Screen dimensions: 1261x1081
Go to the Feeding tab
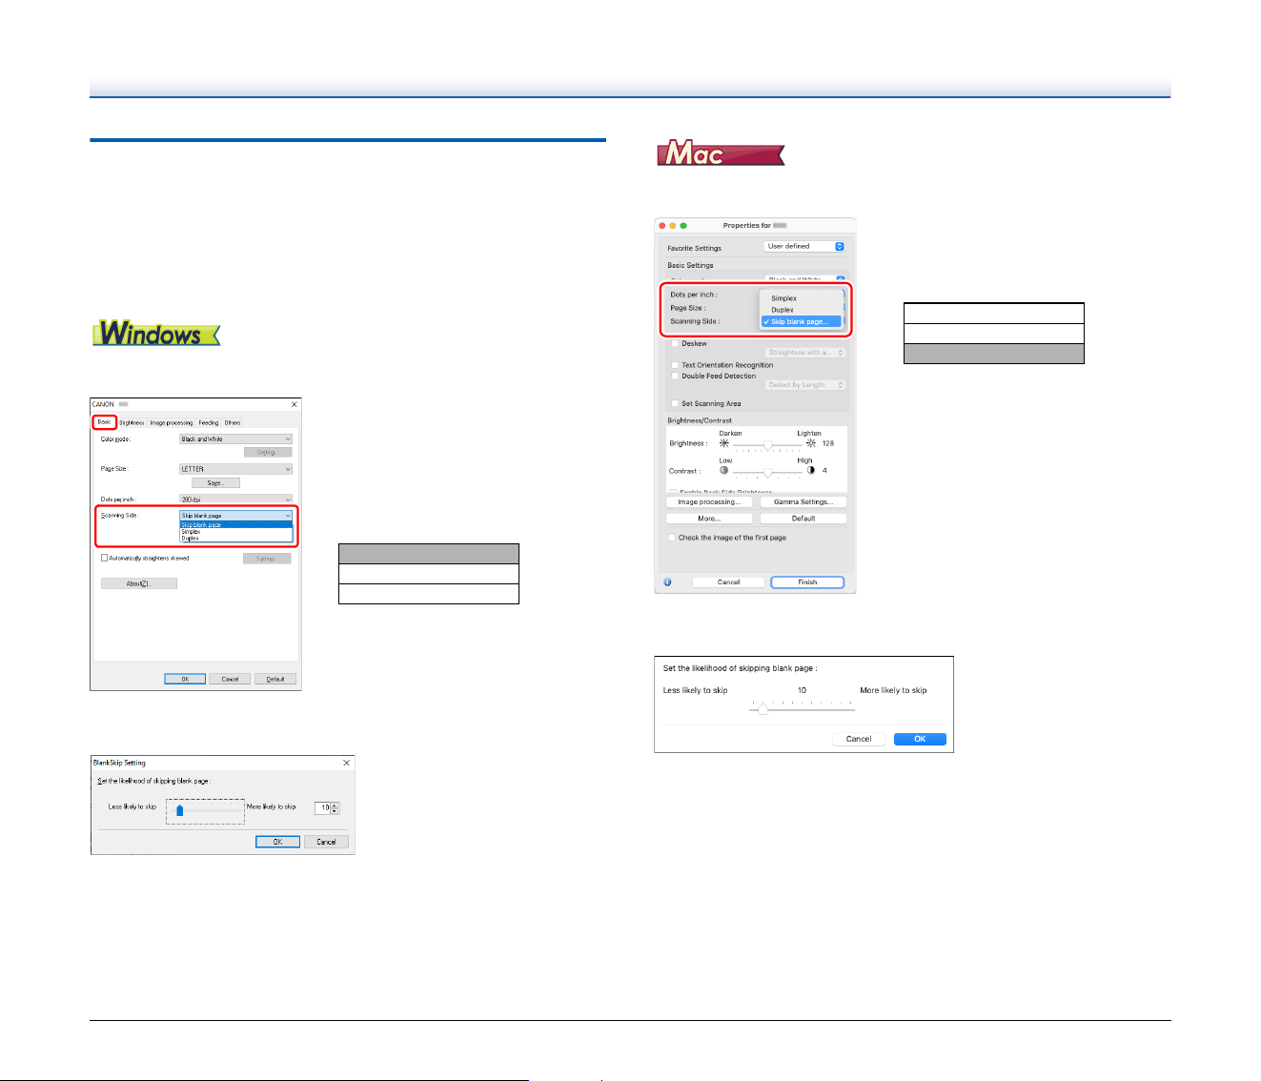209,422
